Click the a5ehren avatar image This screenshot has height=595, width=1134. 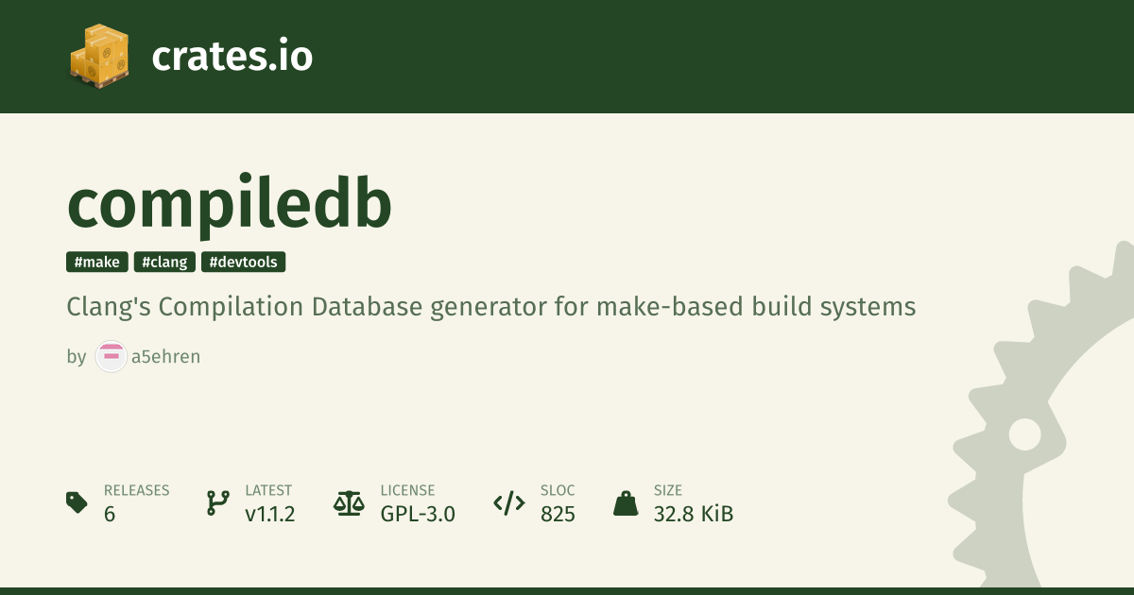click(111, 357)
